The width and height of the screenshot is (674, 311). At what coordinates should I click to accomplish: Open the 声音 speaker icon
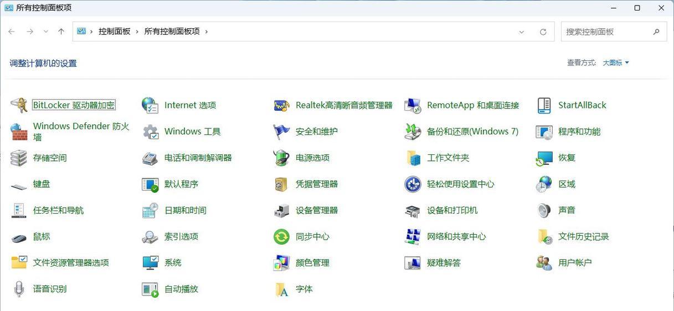(x=544, y=210)
